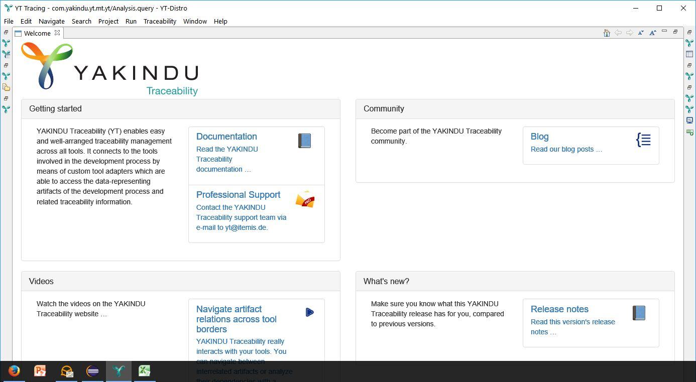The width and height of the screenshot is (696, 382).
Task: Click 'Watch the videos on the YAKINDU Traceability website' text
Action: click(x=91, y=309)
